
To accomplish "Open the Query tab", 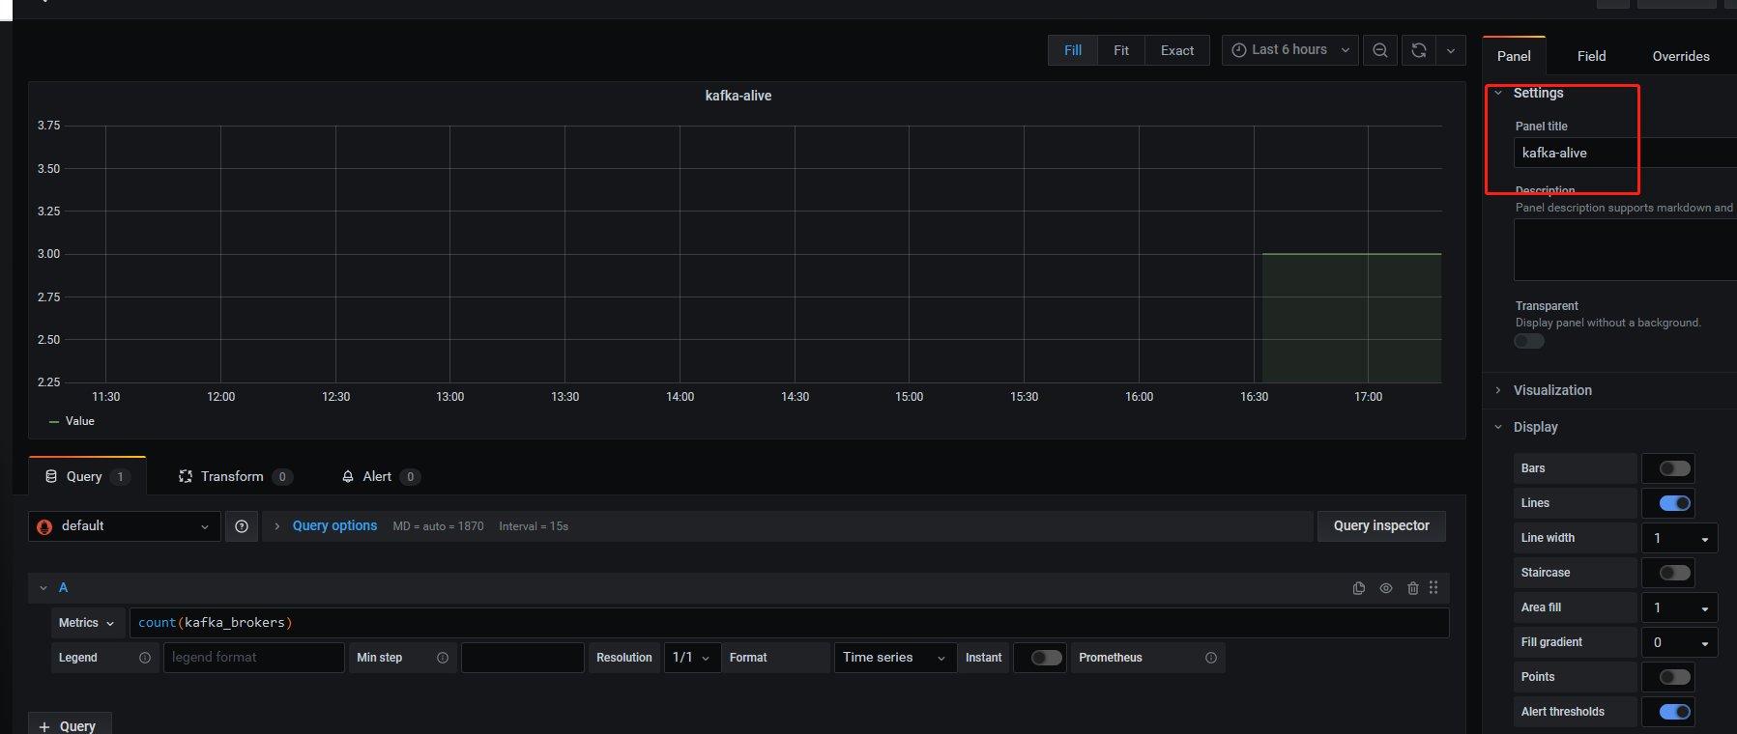I will coord(87,476).
